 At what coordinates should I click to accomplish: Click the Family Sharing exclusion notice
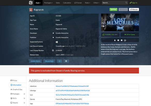tap(84, 71)
